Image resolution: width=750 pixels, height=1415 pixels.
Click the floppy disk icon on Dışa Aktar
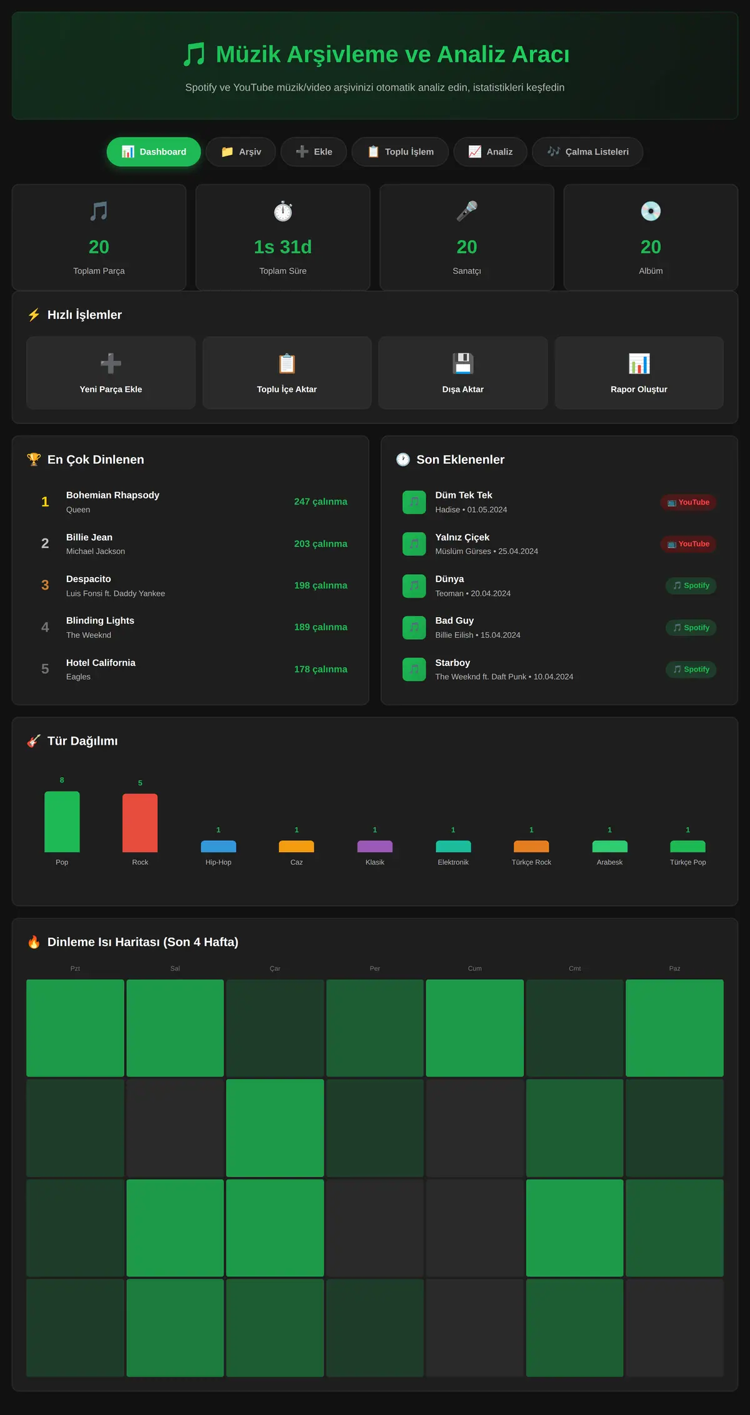pos(463,363)
